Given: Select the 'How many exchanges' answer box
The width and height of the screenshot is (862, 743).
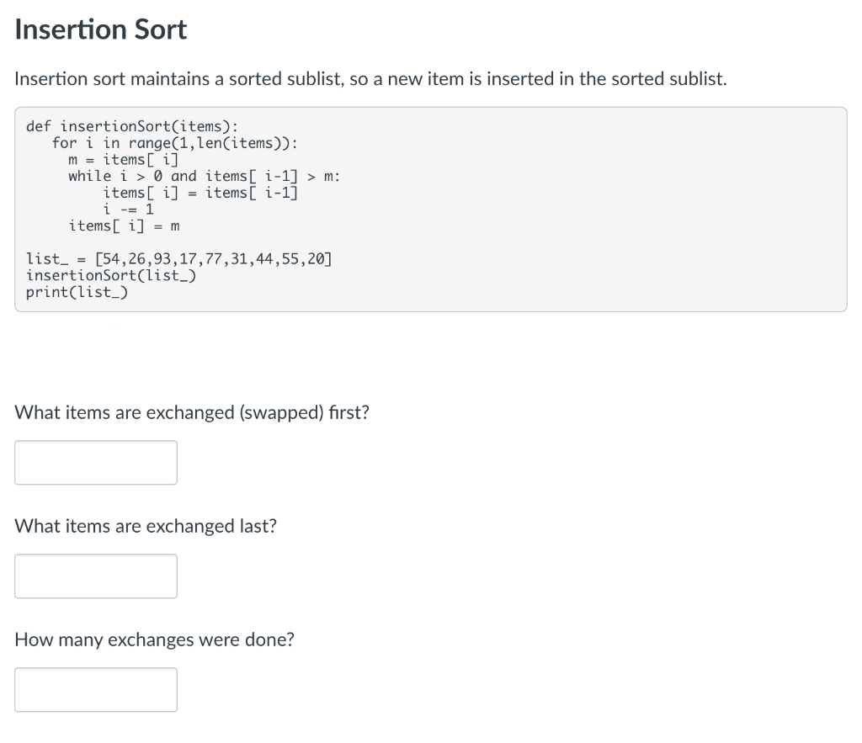Looking at the screenshot, I should pyautogui.click(x=96, y=690).
